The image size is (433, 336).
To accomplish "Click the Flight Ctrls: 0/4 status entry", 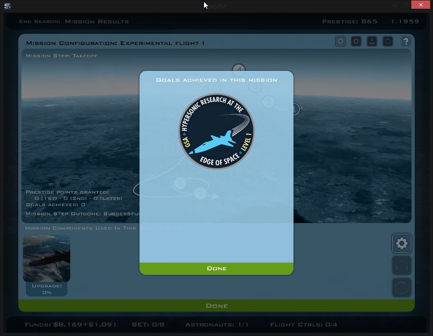I will pyautogui.click(x=304, y=324).
